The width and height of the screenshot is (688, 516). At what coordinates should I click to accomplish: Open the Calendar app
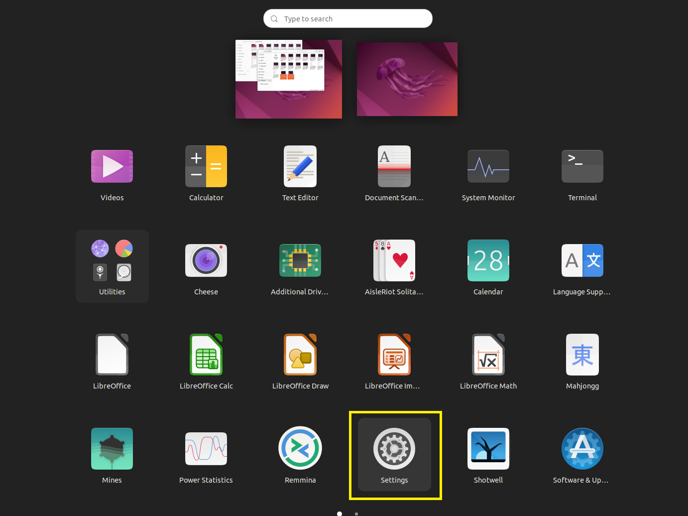point(488,260)
